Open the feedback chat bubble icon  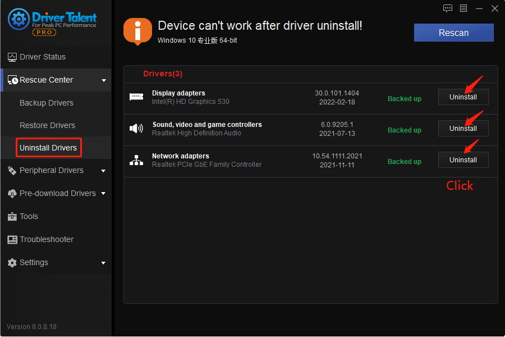tap(448, 8)
